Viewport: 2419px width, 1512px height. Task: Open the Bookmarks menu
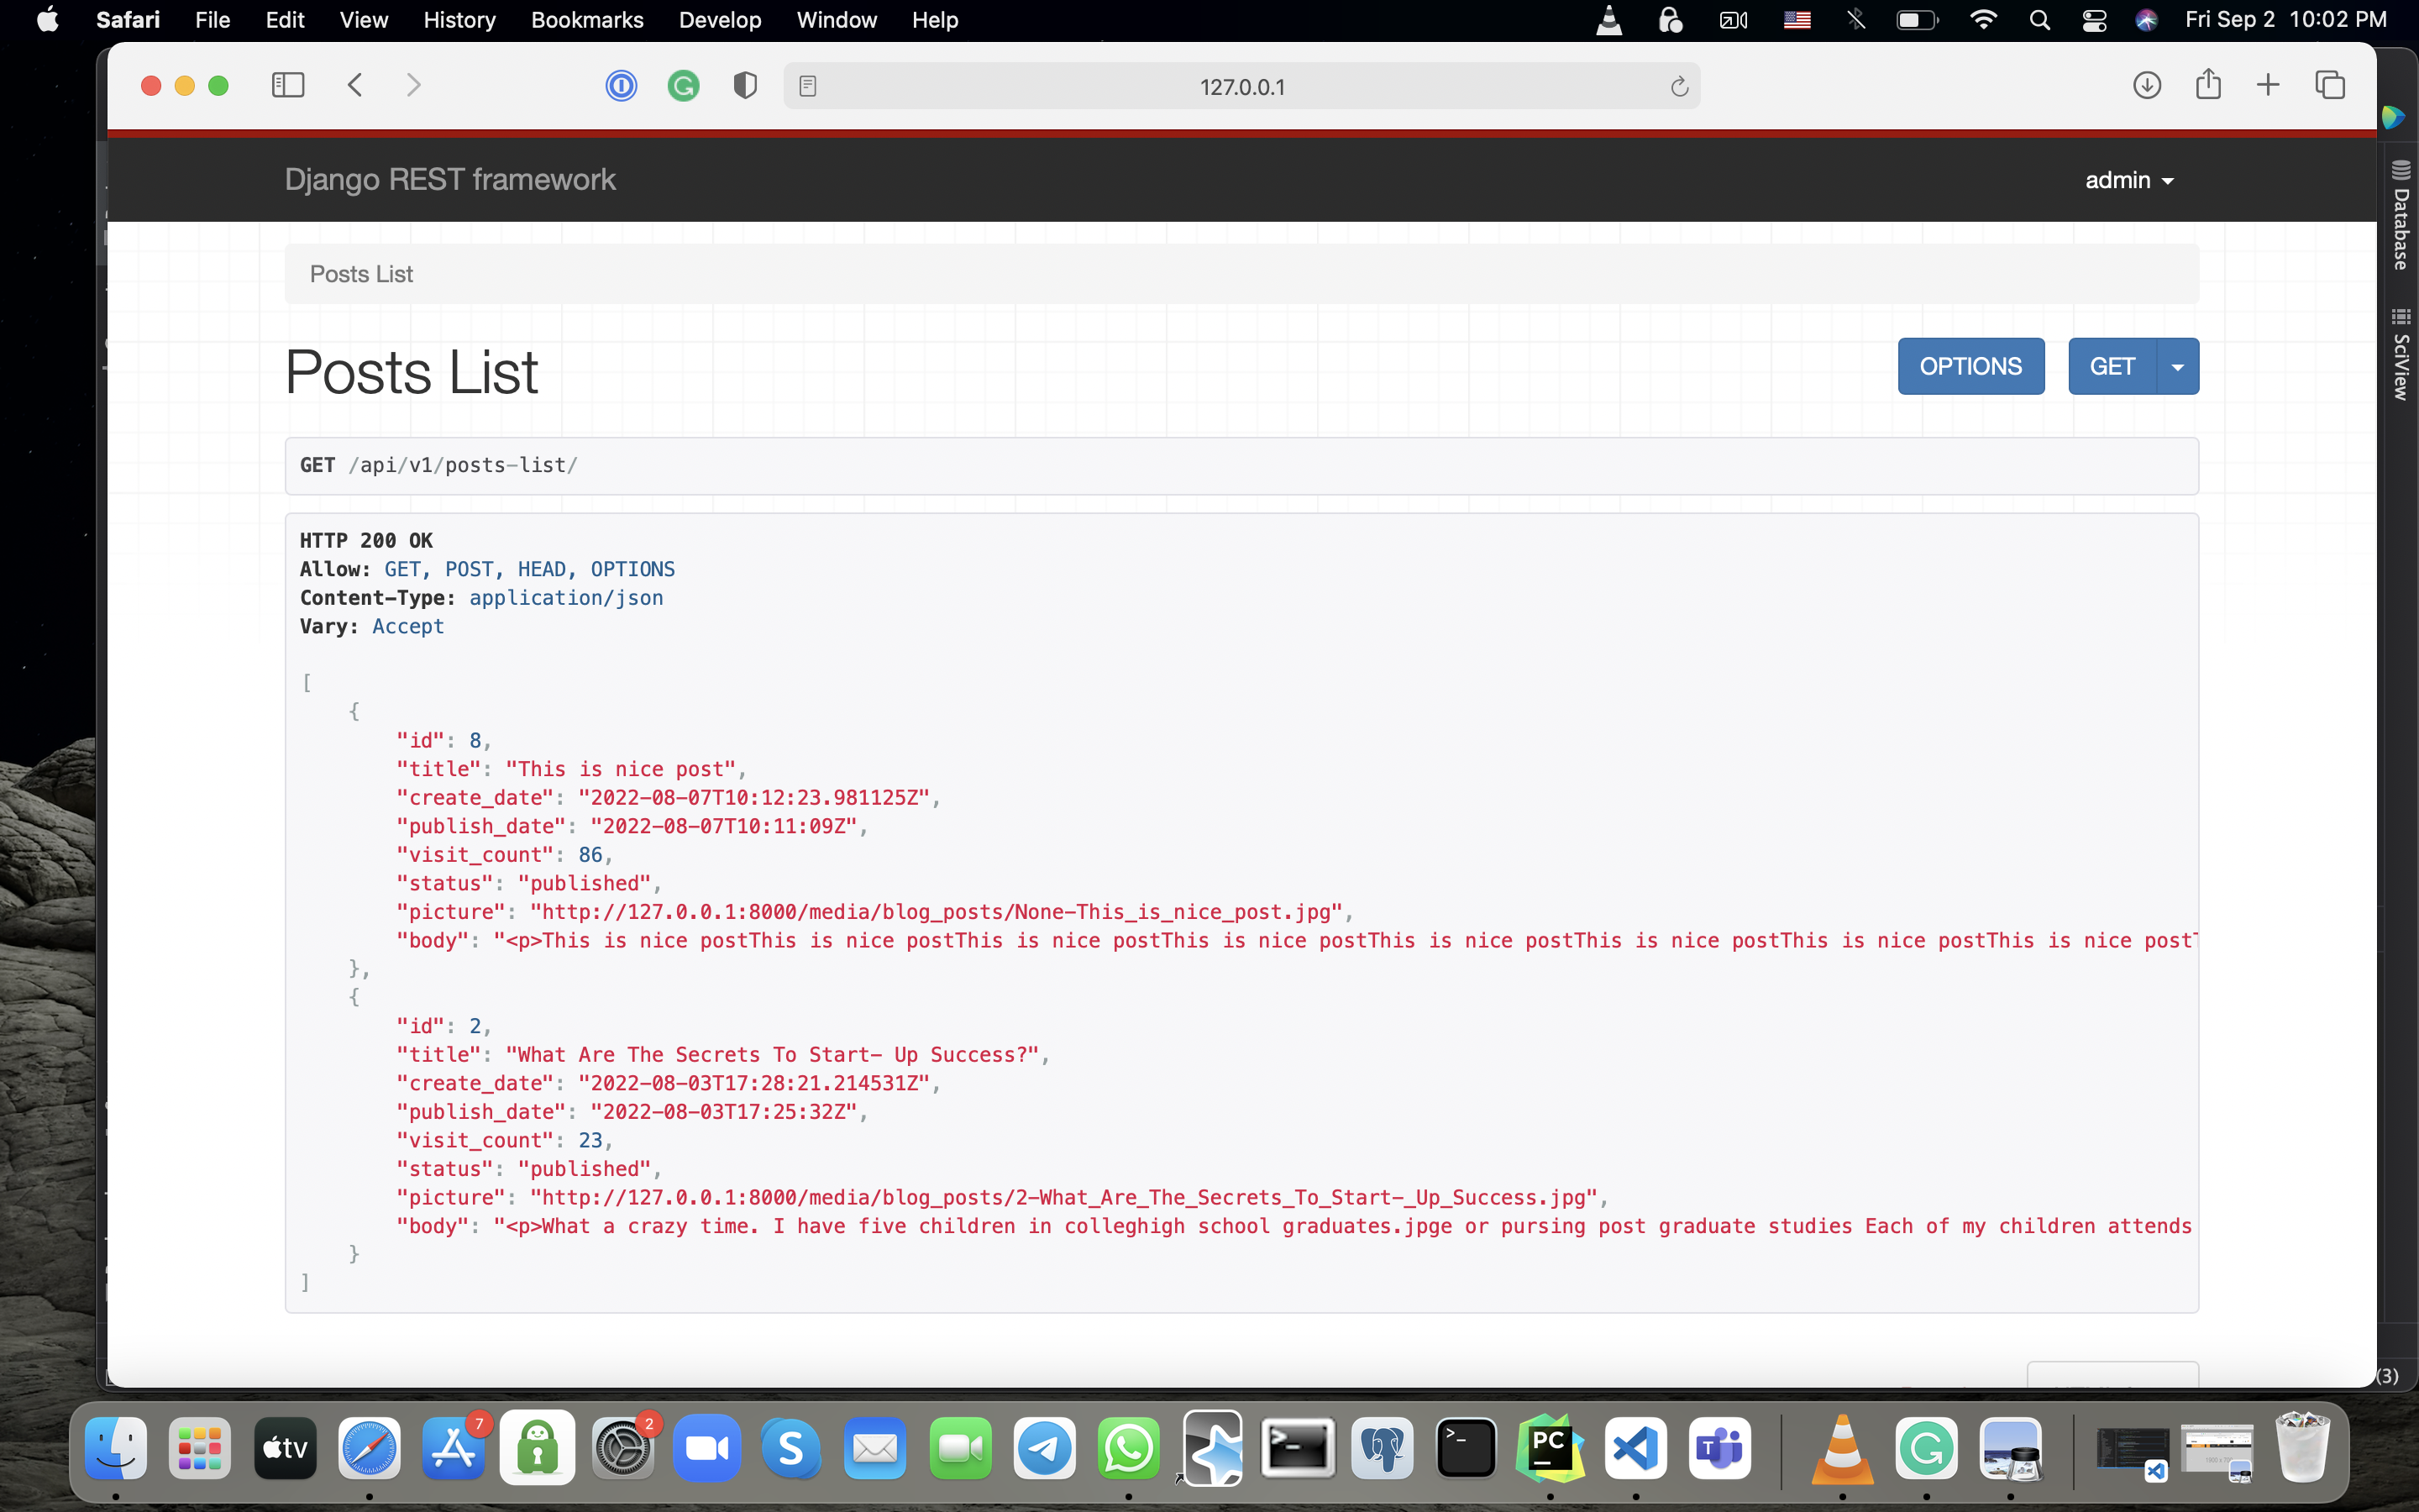[587, 20]
